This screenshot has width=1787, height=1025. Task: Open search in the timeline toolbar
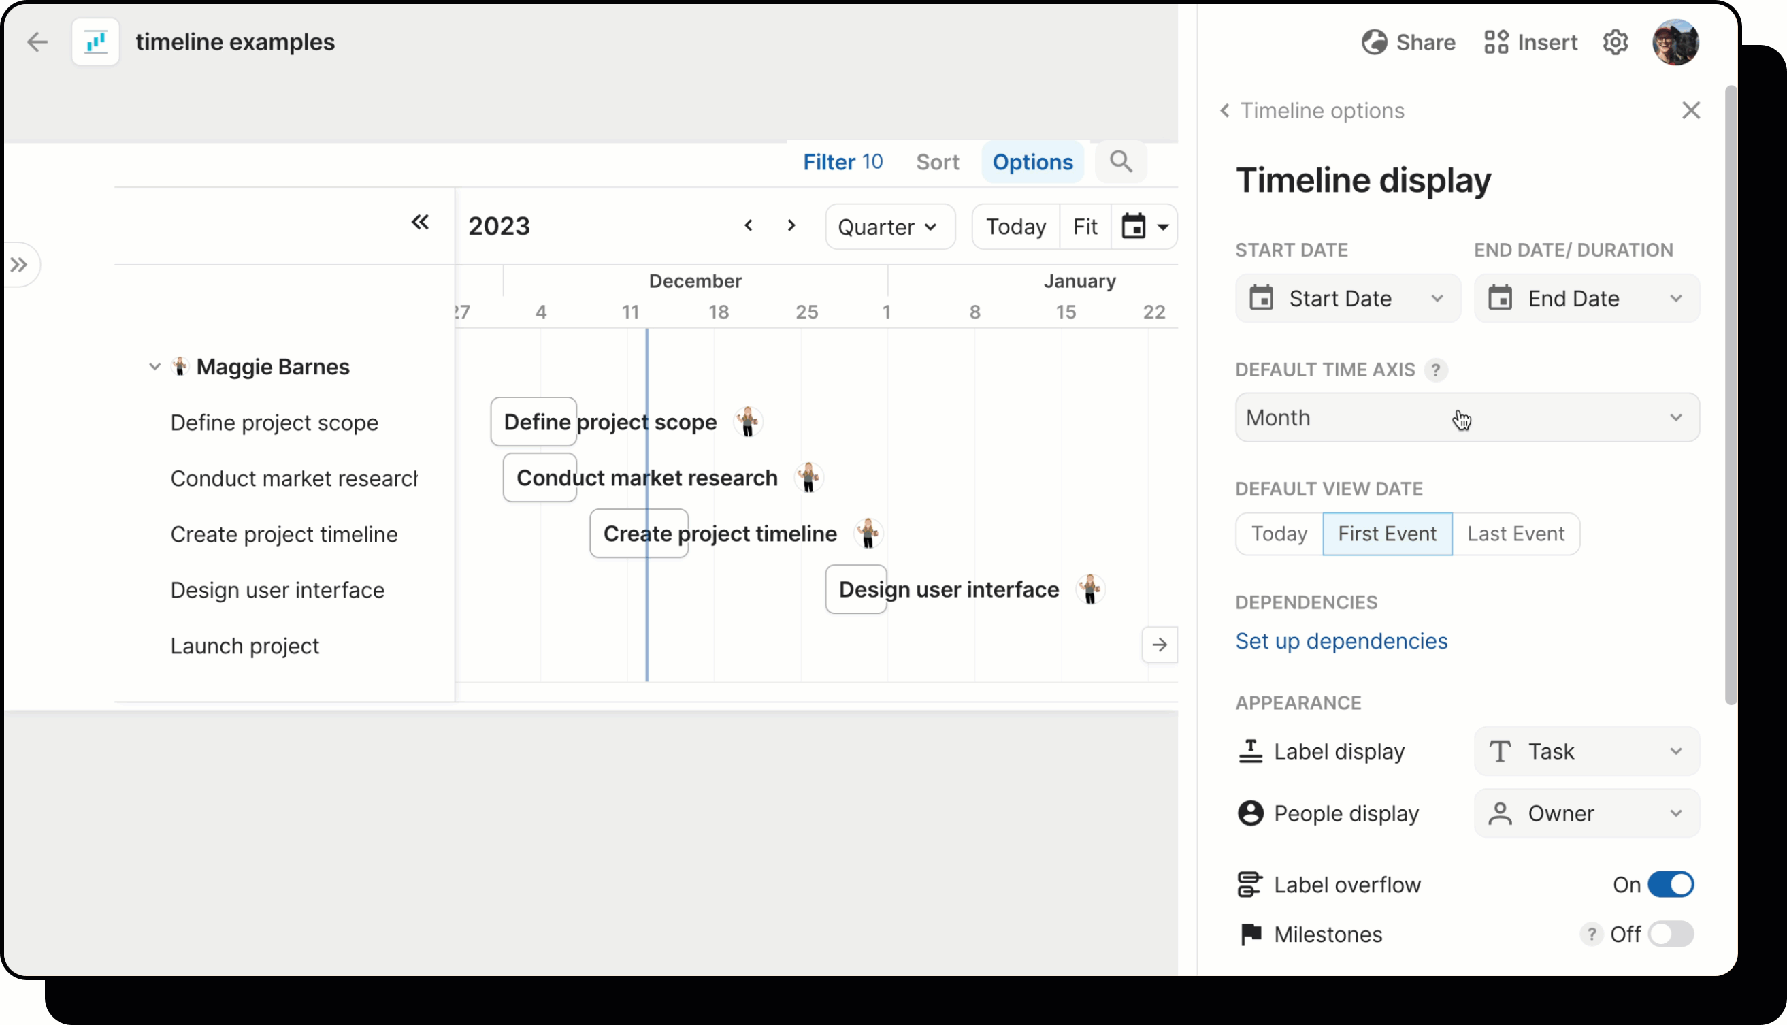pyautogui.click(x=1121, y=162)
